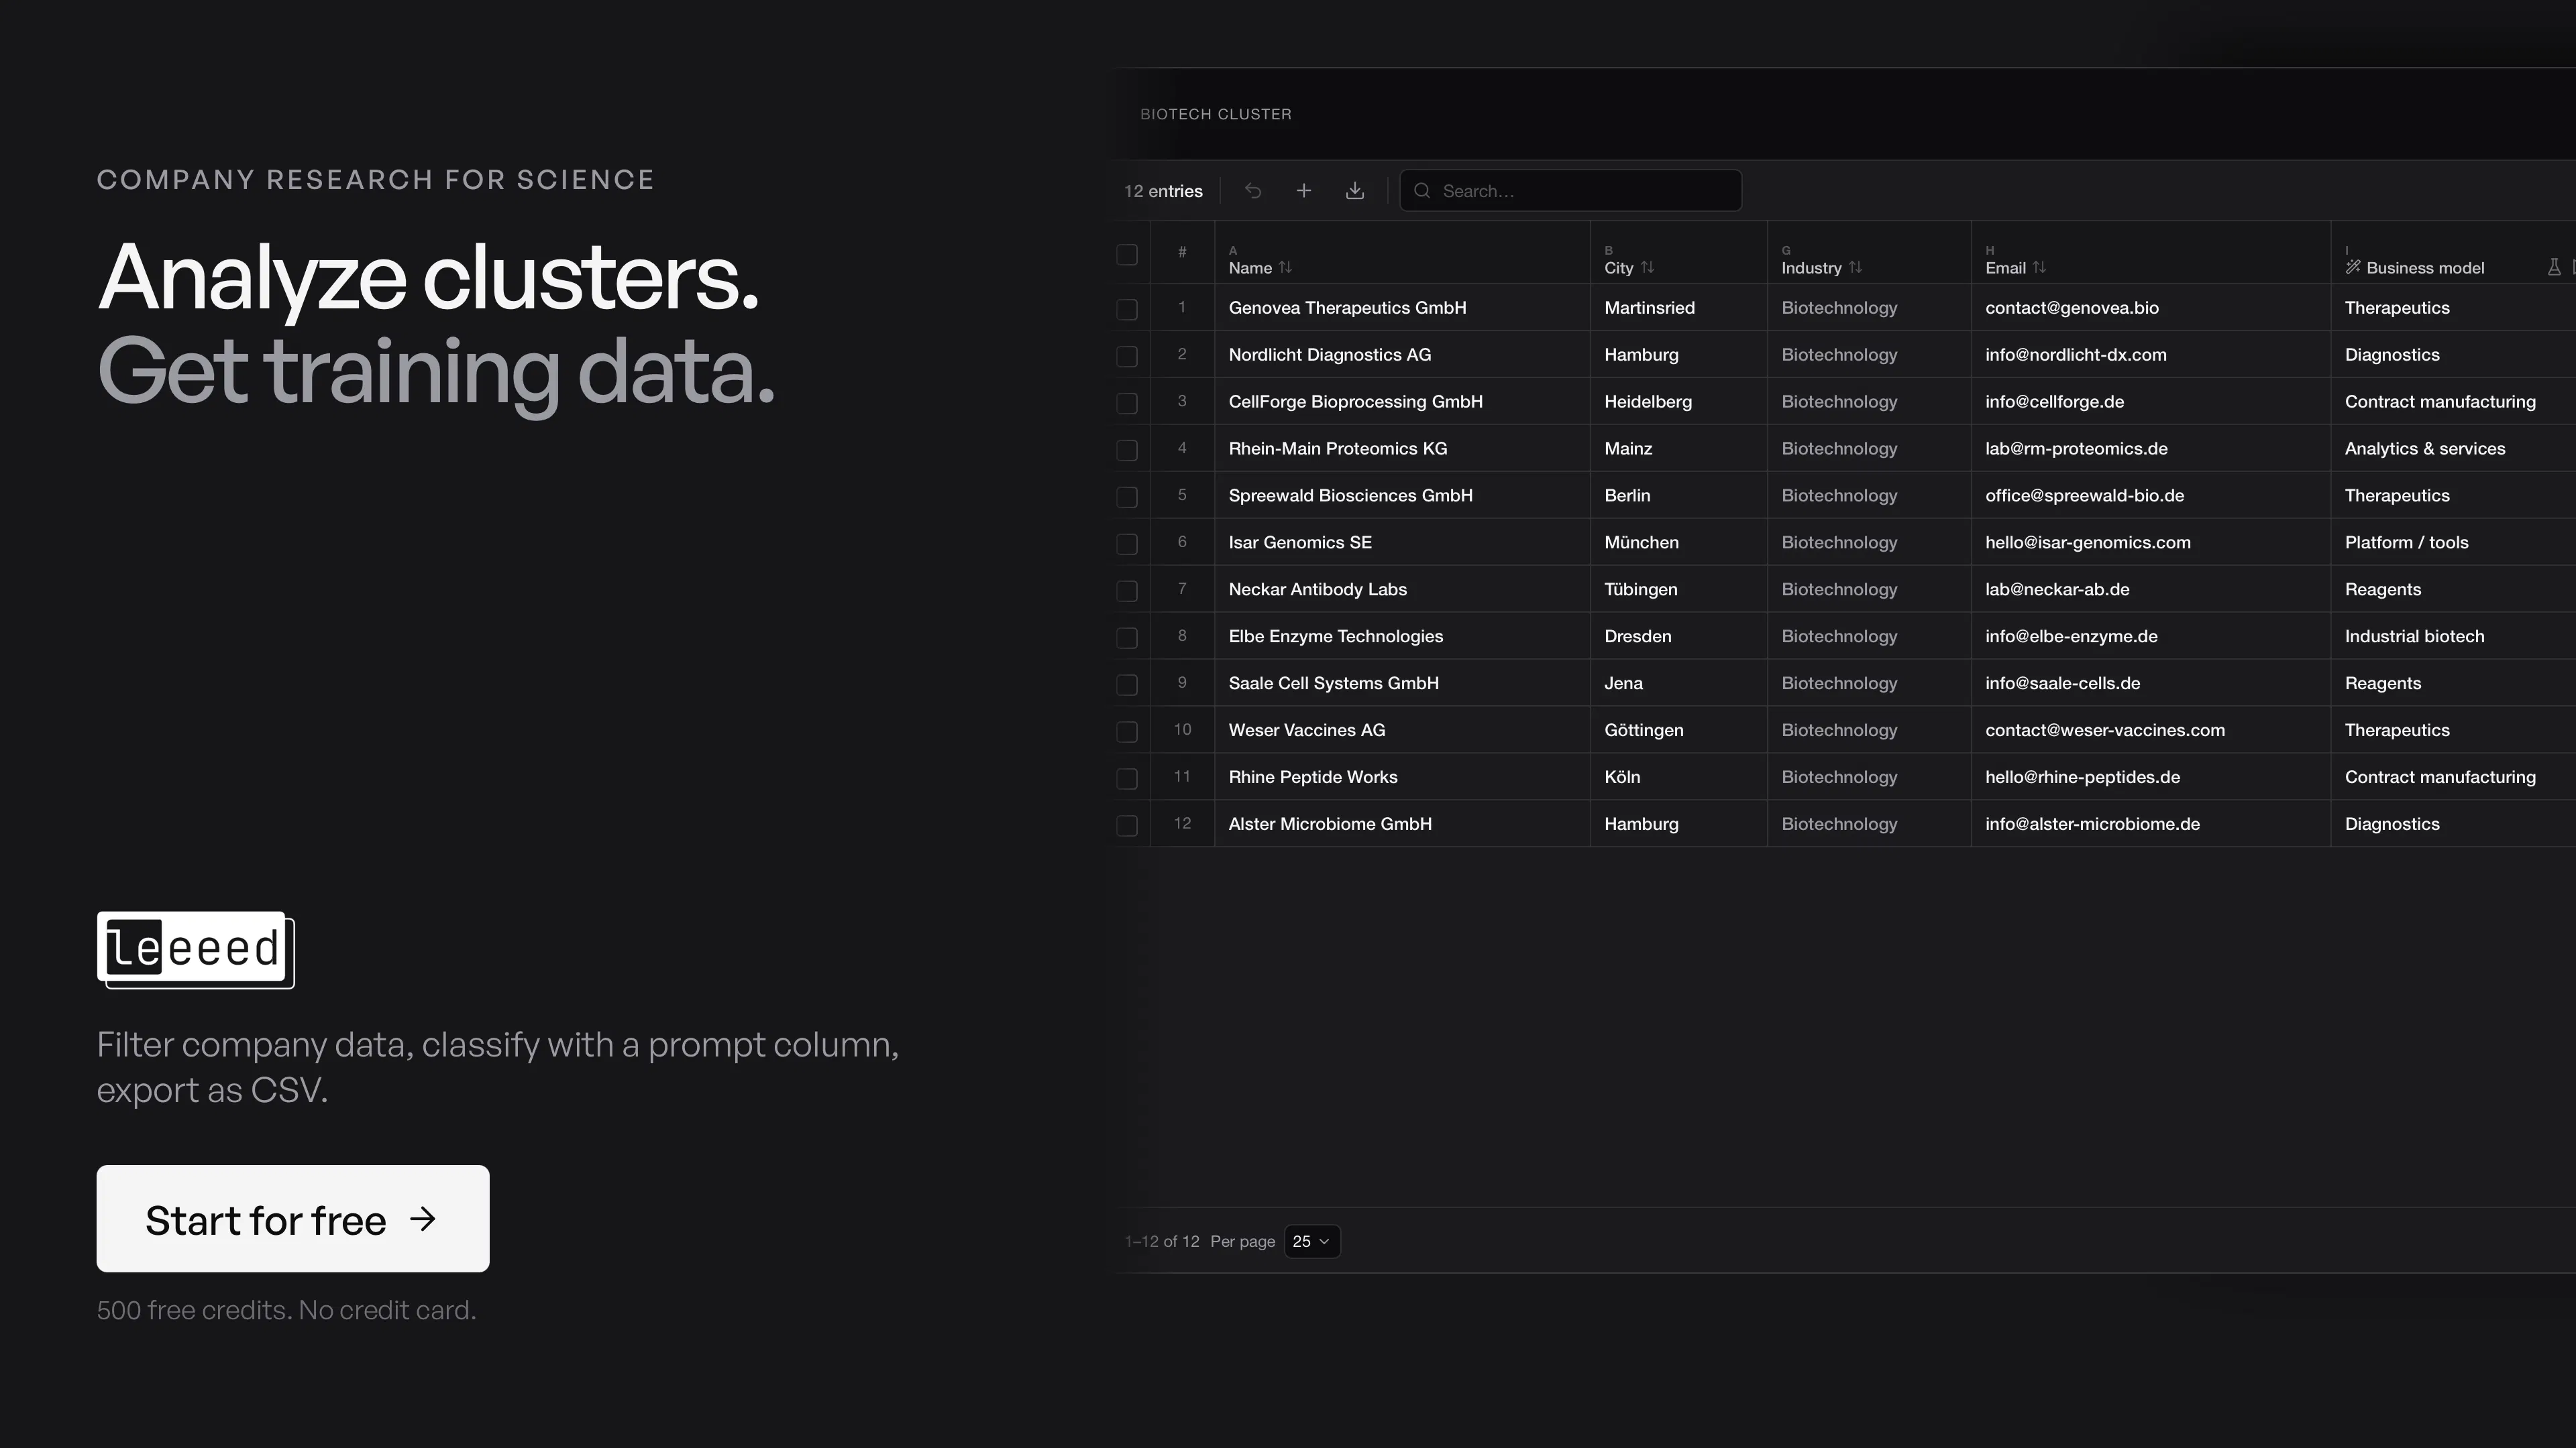2576x1448 pixels.
Task: Check the Weser Vaccines AG row
Action: [x=1127, y=731]
